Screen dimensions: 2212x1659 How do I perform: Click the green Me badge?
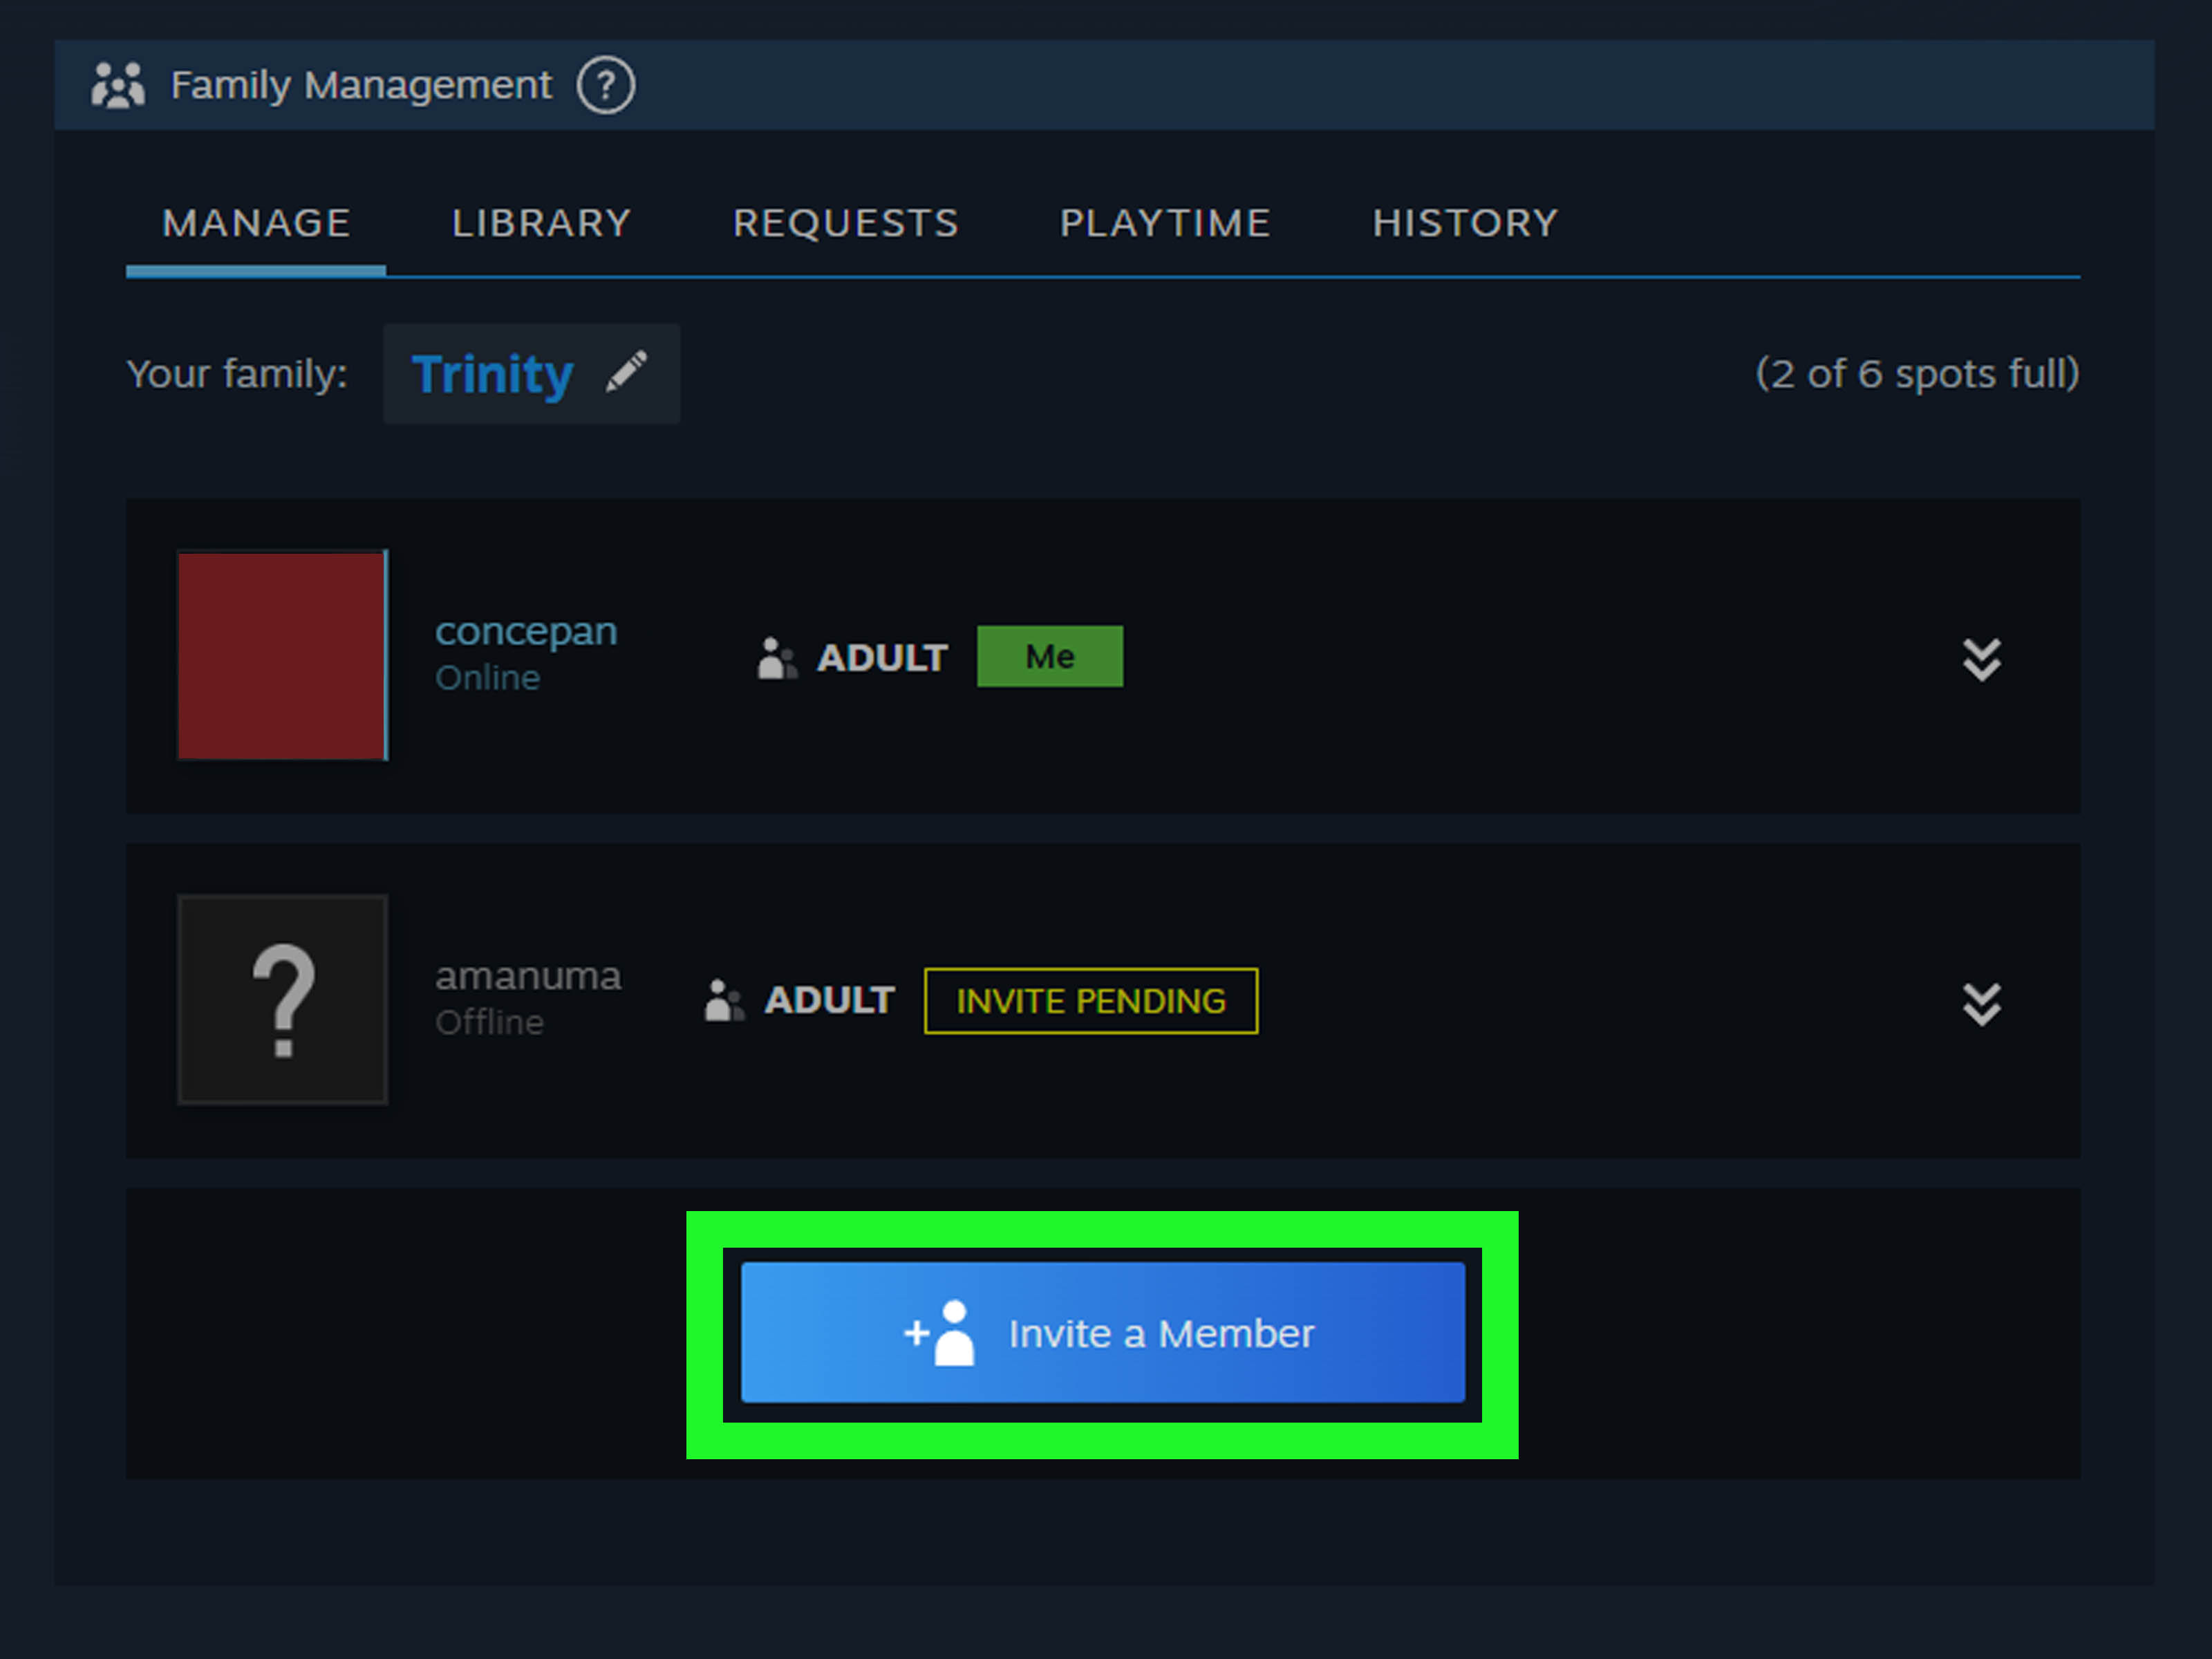point(1050,656)
